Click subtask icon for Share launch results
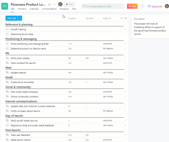This screenshot has height=142, width=169. pyautogui.click(x=7, y=140)
